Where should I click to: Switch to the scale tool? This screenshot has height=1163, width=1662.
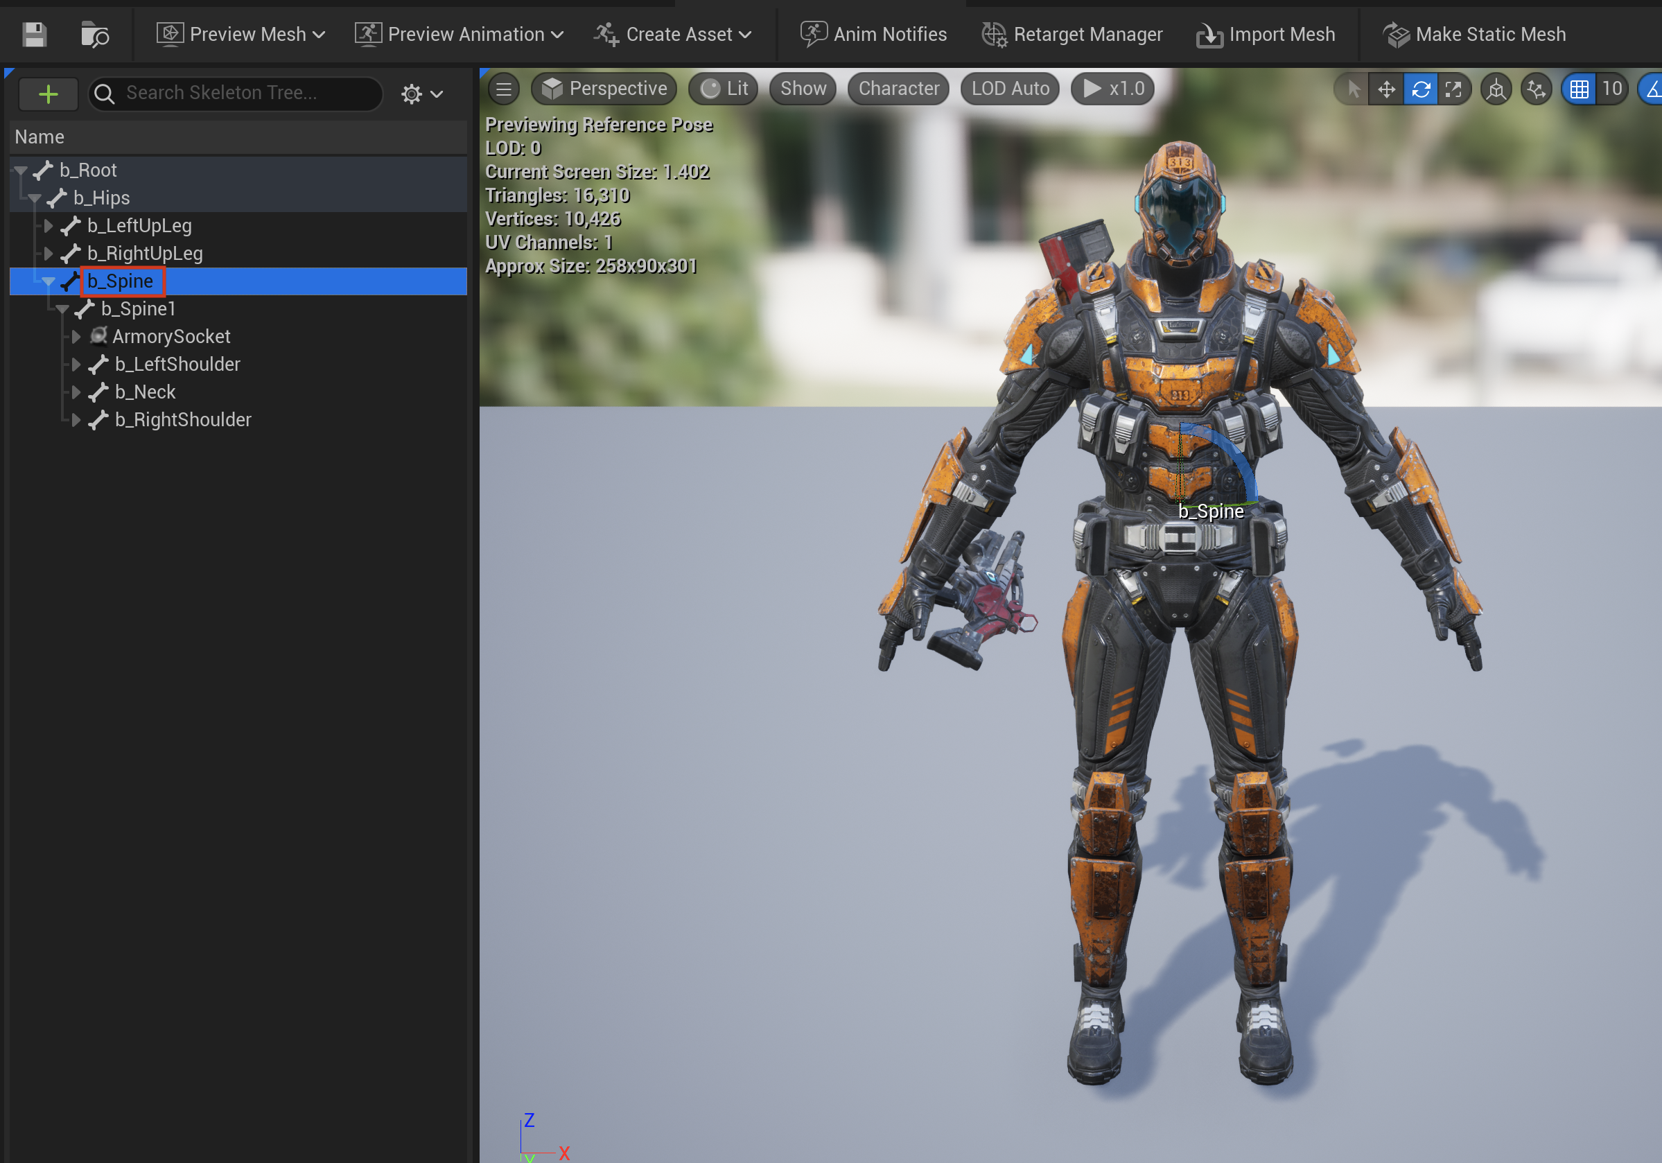coord(1453,89)
